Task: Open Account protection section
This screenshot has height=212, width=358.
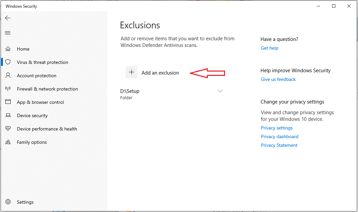Action: pos(37,76)
